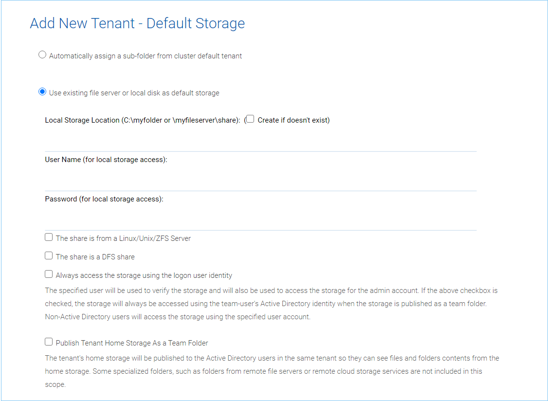Click the 'Automatically assign a sub-folder from cluster' label text
Viewport: 548px width, 401px height.
(x=146, y=56)
